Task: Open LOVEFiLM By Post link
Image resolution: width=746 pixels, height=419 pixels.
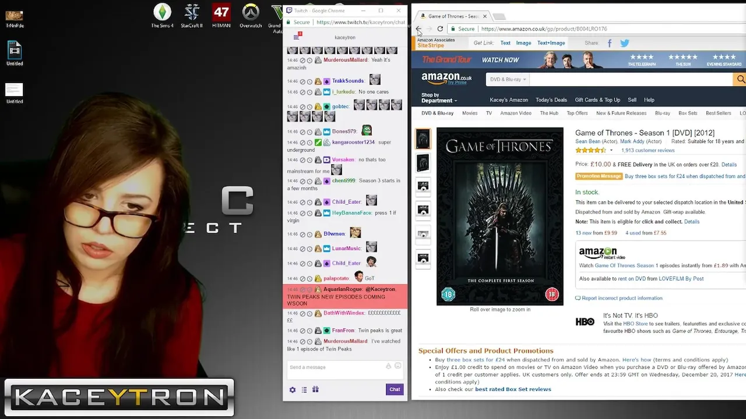Action: click(x=681, y=279)
